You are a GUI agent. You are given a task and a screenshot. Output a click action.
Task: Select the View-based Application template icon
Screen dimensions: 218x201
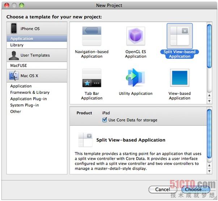(x=180, y=78)
